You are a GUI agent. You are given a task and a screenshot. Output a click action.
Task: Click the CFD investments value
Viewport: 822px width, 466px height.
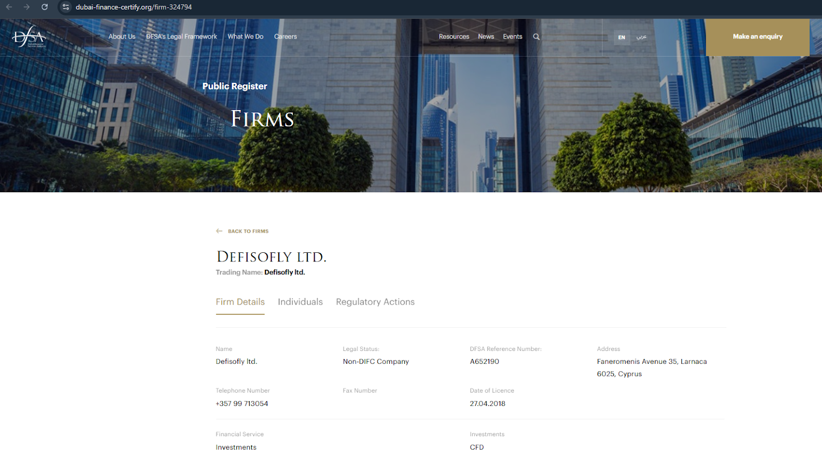(x=477, y=448)
